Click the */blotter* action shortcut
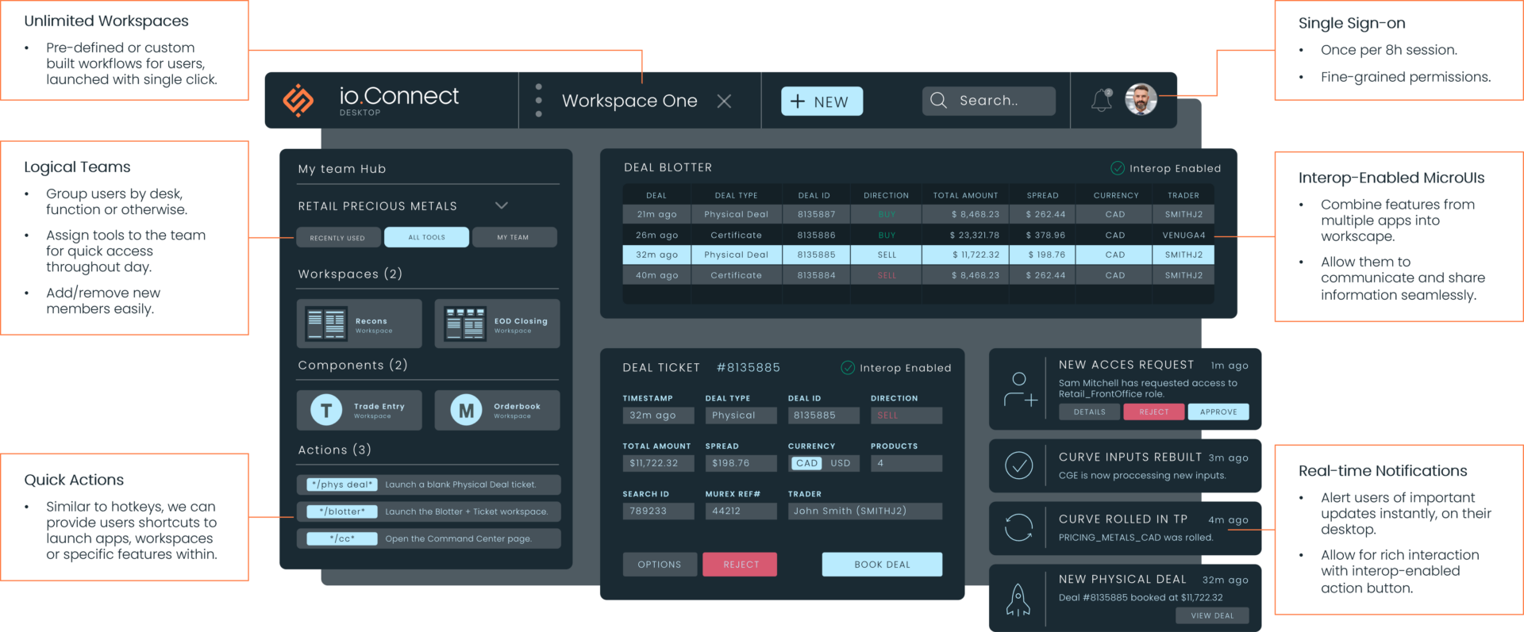This screenshot has width=1524, height=632. [342, 511]
